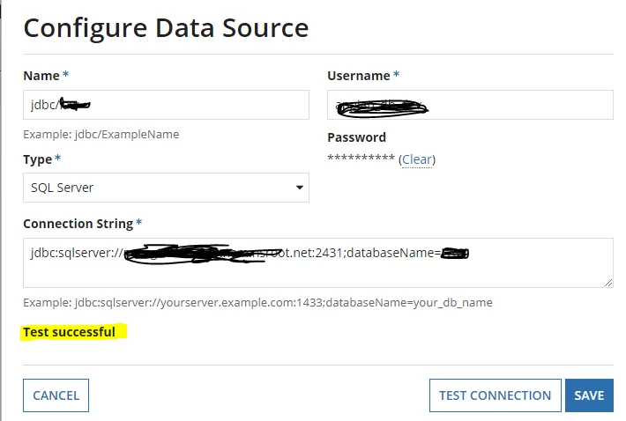Click the Username field label
Image resolution: width=626 pixels, height=421 pixels.
coord(359,76)
